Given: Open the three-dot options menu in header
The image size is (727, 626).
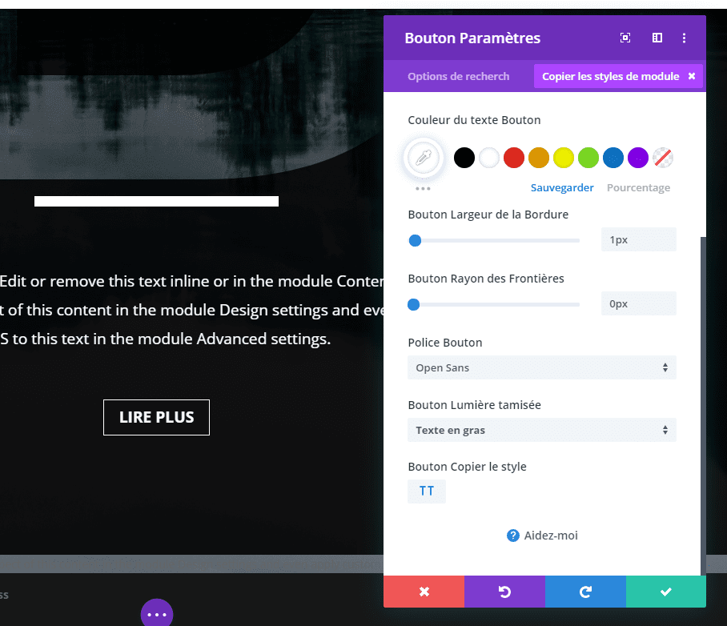Looking at the screenshot, I should 684,38.
